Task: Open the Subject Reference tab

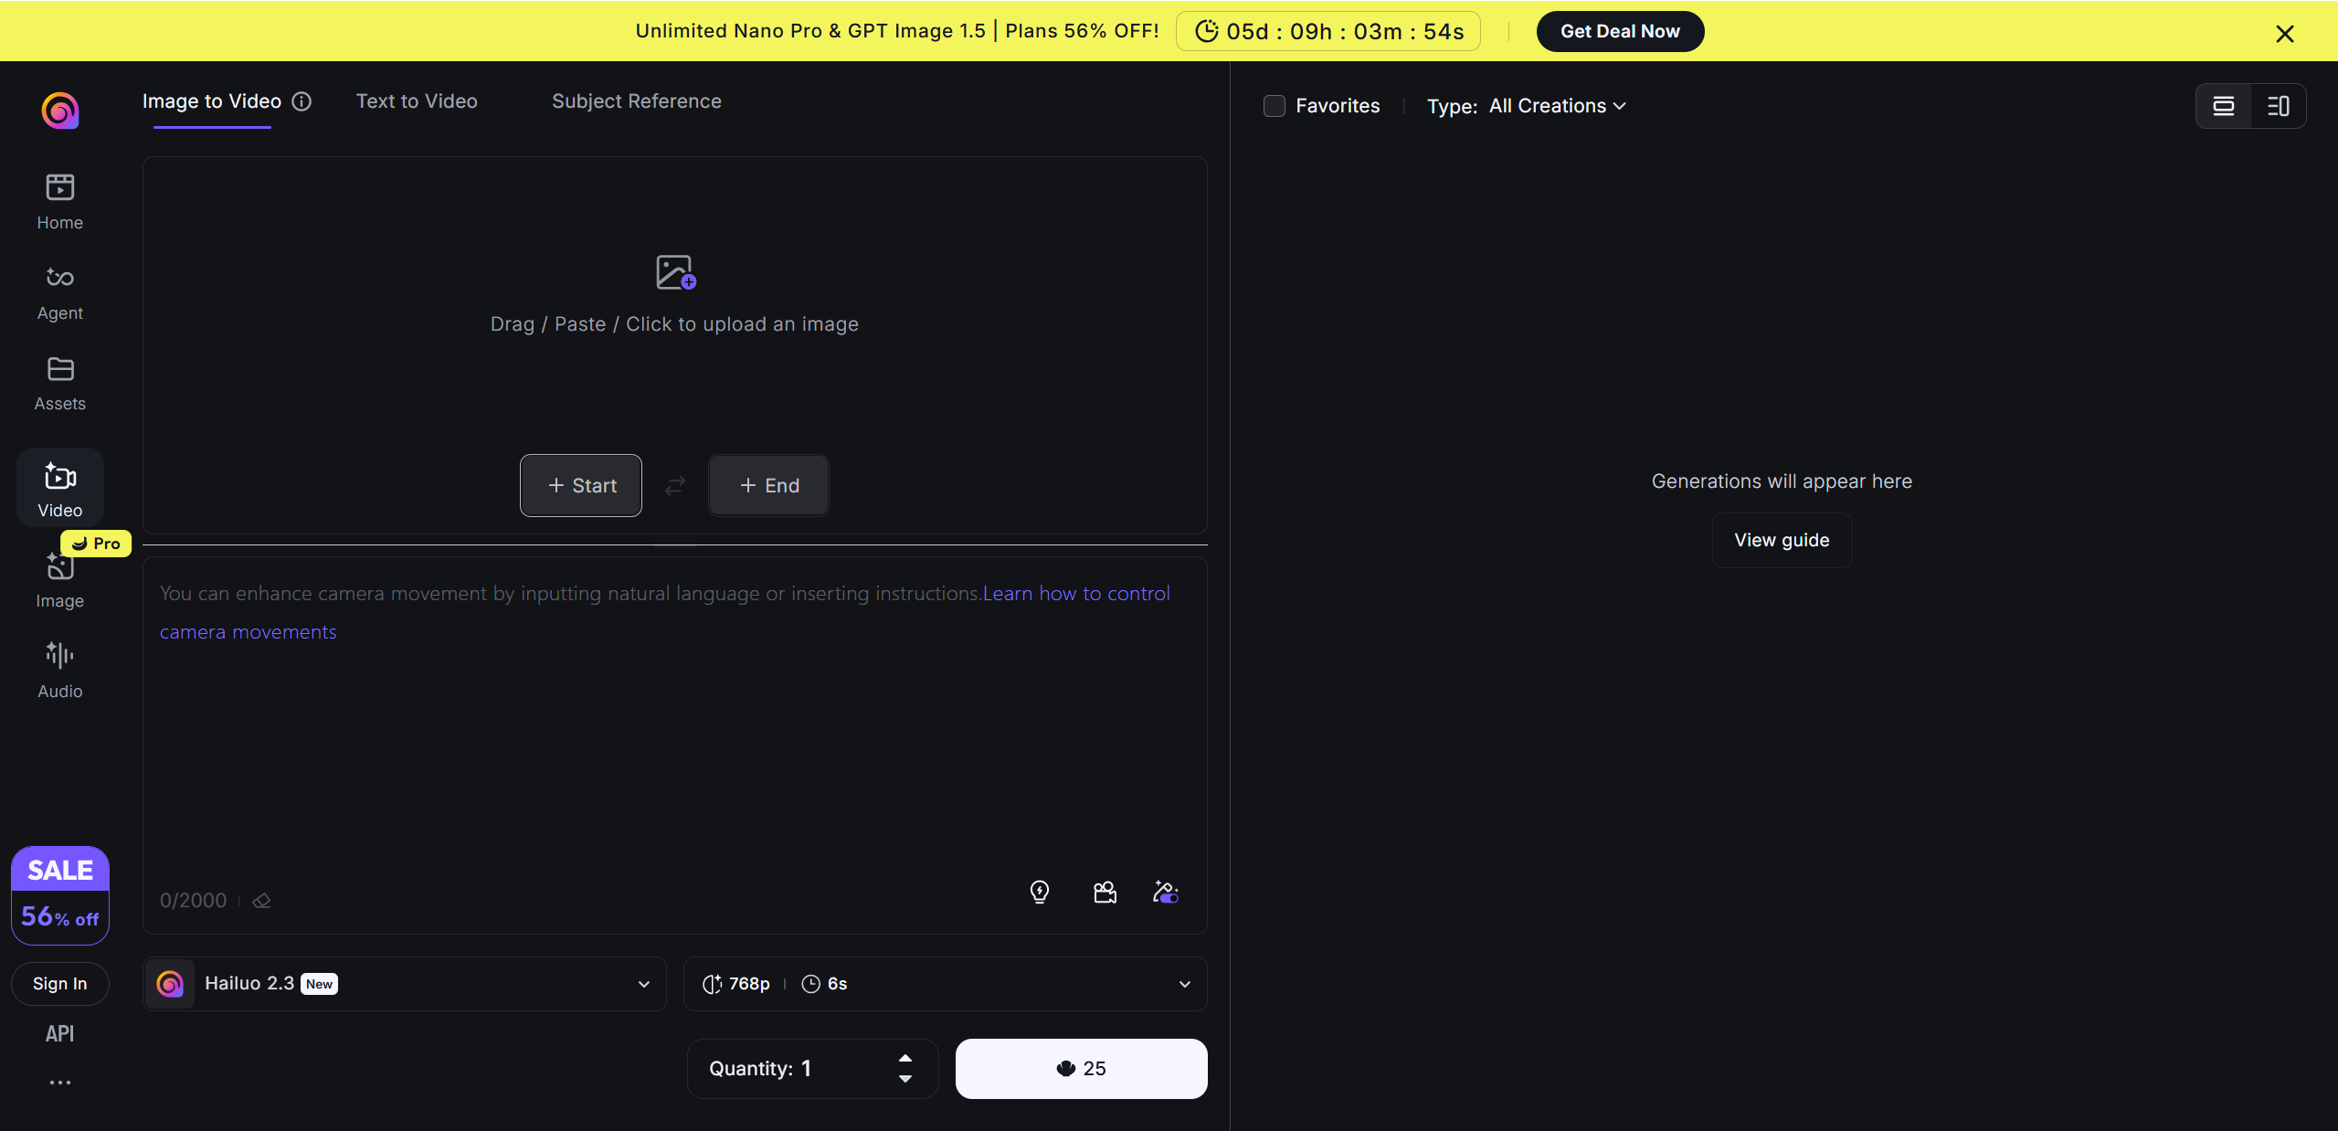Action: click(636, 101)
